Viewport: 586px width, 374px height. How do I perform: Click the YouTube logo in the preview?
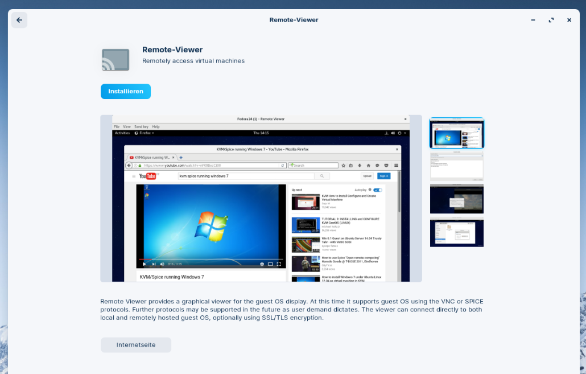point(147,176)
